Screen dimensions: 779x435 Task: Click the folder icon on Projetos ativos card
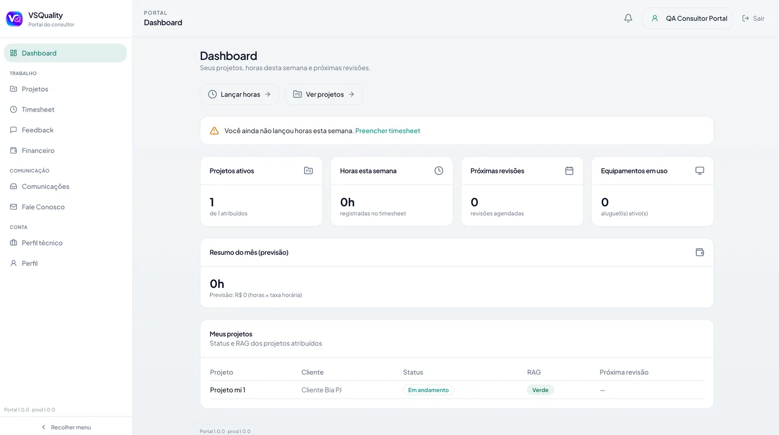(x=308, y=170)
